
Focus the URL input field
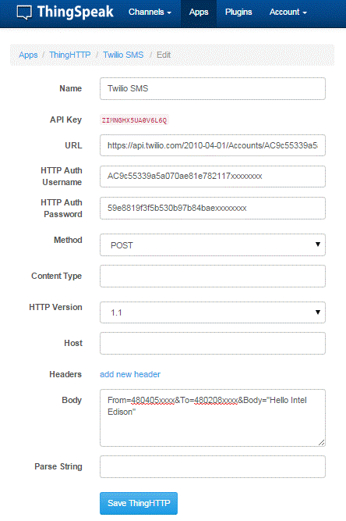pyautogui.click(x=213, y=145)
